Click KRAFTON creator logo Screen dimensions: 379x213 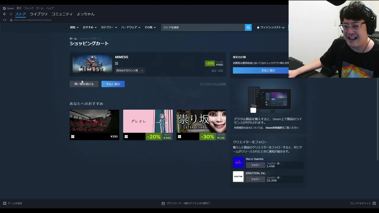click(238, 177)
